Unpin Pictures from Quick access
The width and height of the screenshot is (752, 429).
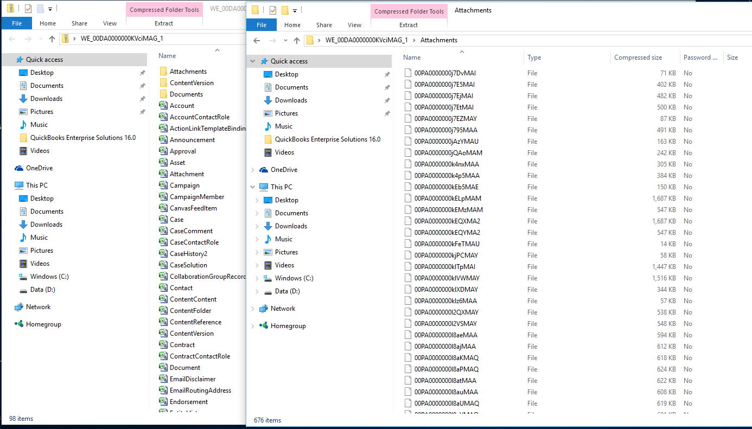(x=387, y=113)
